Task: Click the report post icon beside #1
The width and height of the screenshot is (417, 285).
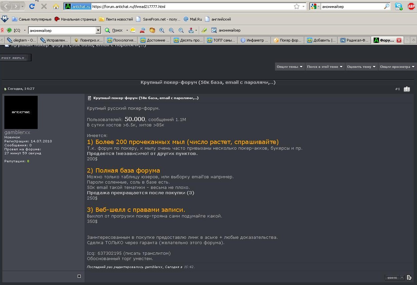Action: pos(407,89)
